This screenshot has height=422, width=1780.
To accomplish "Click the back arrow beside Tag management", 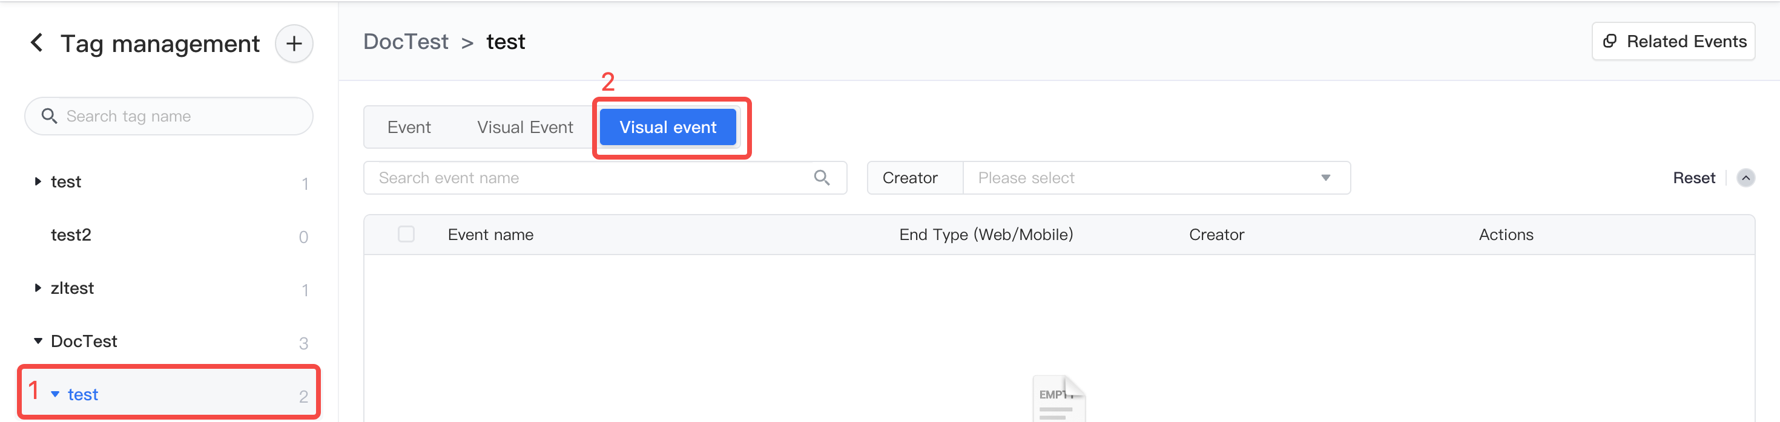I will pos(36,43).
